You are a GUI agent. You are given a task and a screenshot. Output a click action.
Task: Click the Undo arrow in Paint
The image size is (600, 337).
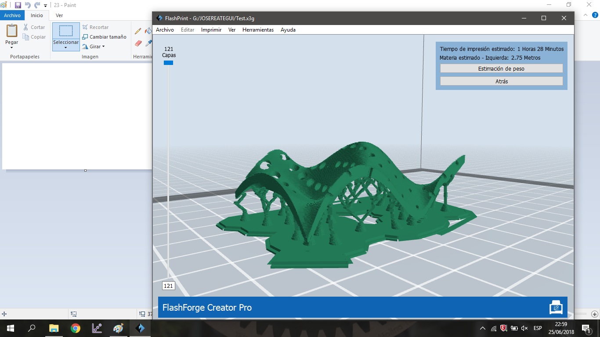[x=28, y=5]
